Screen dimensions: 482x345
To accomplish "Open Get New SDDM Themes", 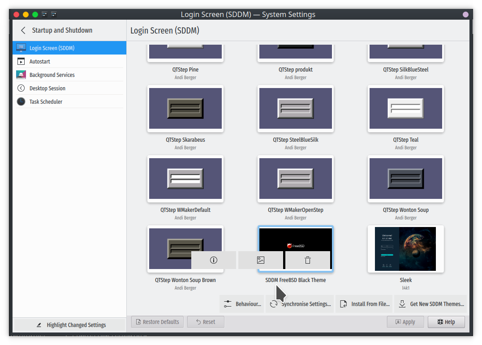I will point(430,304).
